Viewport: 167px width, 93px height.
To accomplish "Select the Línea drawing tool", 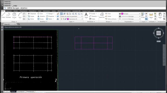I will pyautogui.click(x=3, y=15).
